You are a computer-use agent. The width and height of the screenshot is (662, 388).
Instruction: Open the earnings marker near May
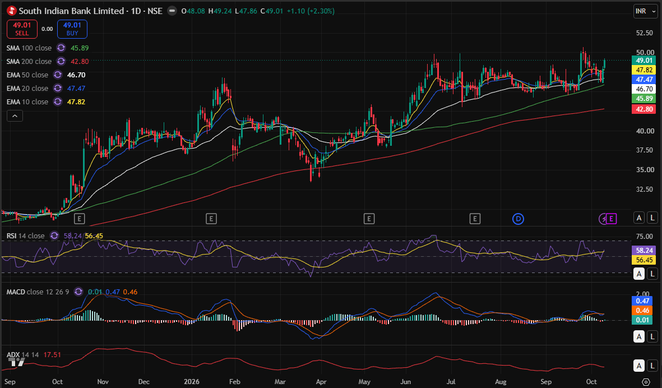coord(369,219)
